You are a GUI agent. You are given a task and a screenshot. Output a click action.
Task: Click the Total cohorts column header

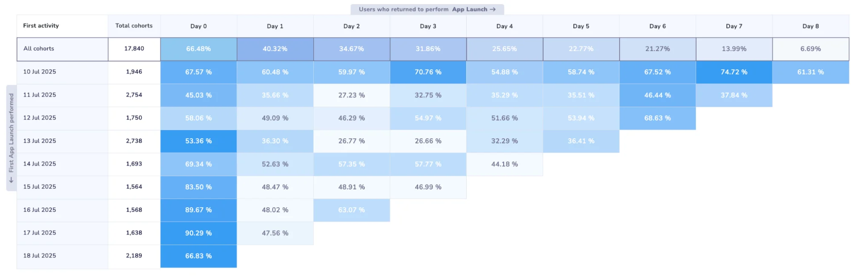click(134, 26)
